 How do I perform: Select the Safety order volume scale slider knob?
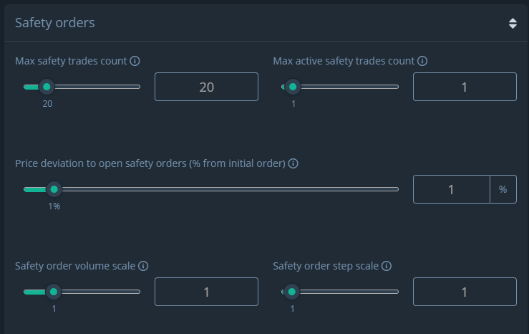click(54, 292)
